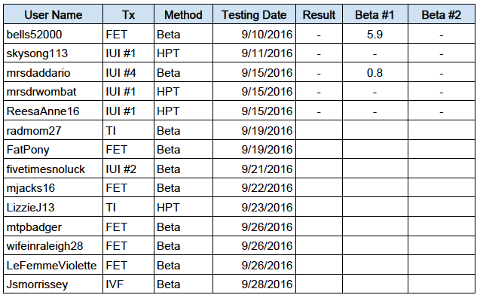The image size is (480, 298).
Task: Select the mrsdrwombat cell
Action: (54, 92)
